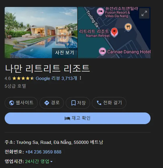Screen dimensions: 163x168
Task: Click the Naman Retreat label on map
Action: click(98, 36)
